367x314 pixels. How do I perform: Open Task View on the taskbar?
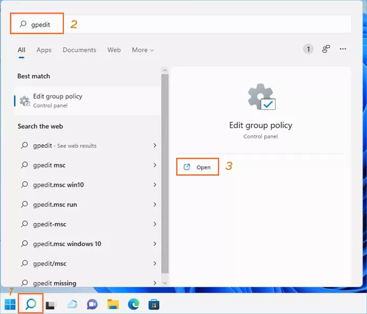(x=51, y=305)
